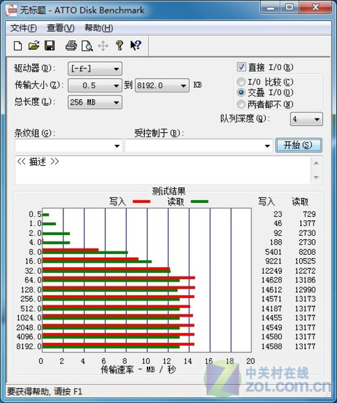Save results using floppy disk icon
The width and height of the screenshot is (337, 403).
[x=49, y=46]
